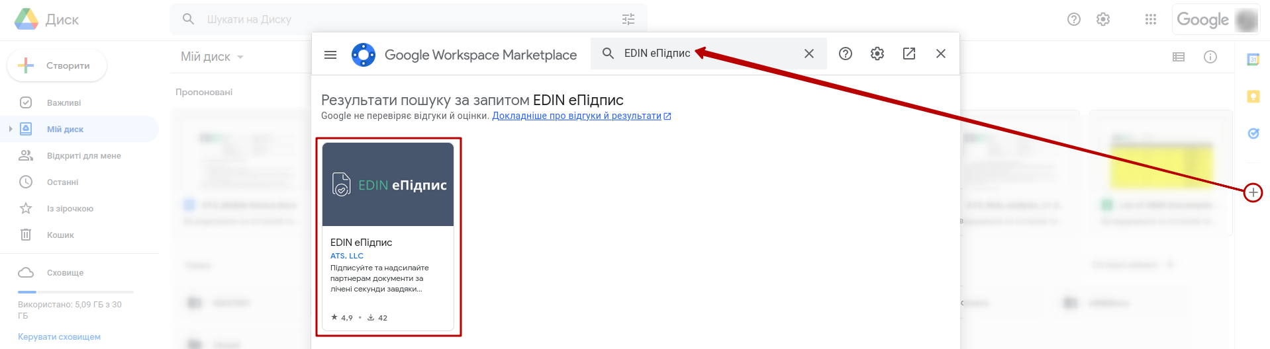Open the EDIN еПідпис app card banner

[388, 184]
